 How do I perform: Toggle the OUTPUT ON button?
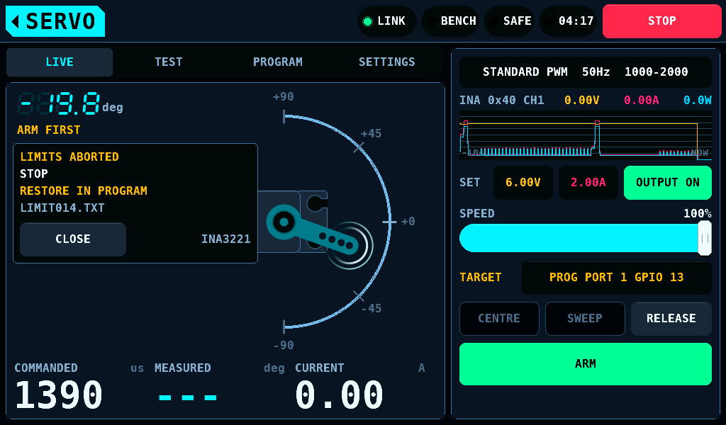click(x=668, y=183)
